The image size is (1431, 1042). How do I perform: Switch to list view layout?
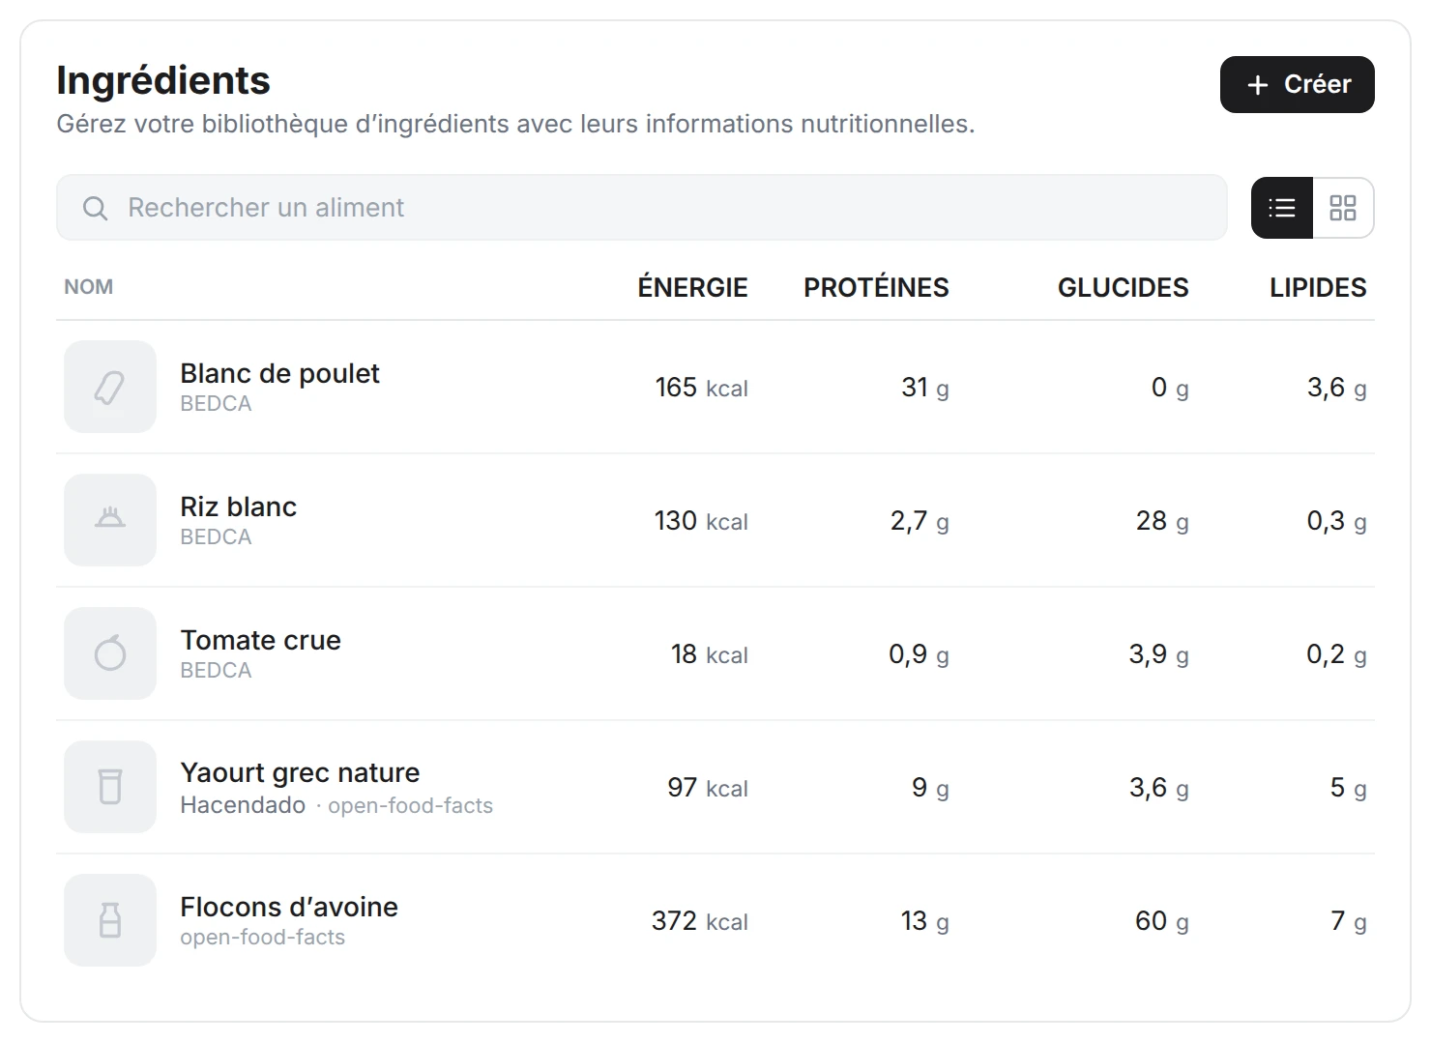tap(1282, 208)
